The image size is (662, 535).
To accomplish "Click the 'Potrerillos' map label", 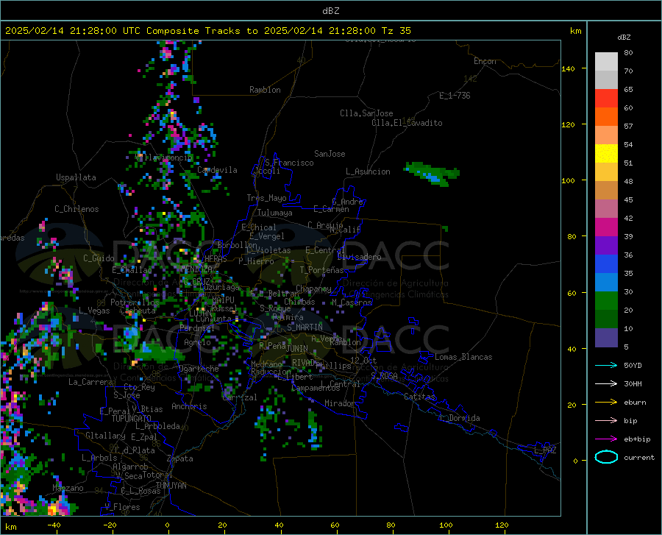I will pyautogui.click(x=135, y=302).
